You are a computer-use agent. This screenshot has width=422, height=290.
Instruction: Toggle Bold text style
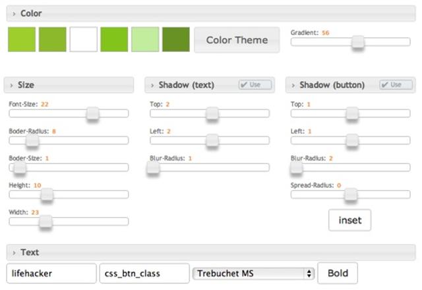pyautogui.click(x=338, y=273)
